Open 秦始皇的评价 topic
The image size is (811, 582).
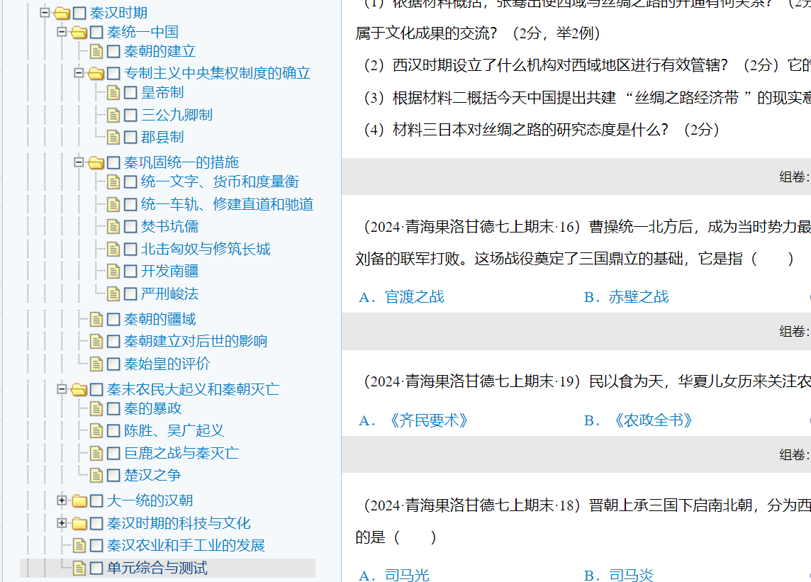[x=167, y=364]
